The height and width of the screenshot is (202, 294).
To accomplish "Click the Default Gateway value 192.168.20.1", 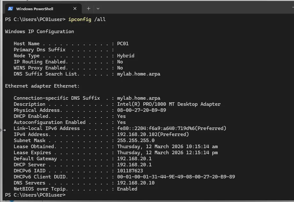I will pyautogui.click(x=134, y=159).
